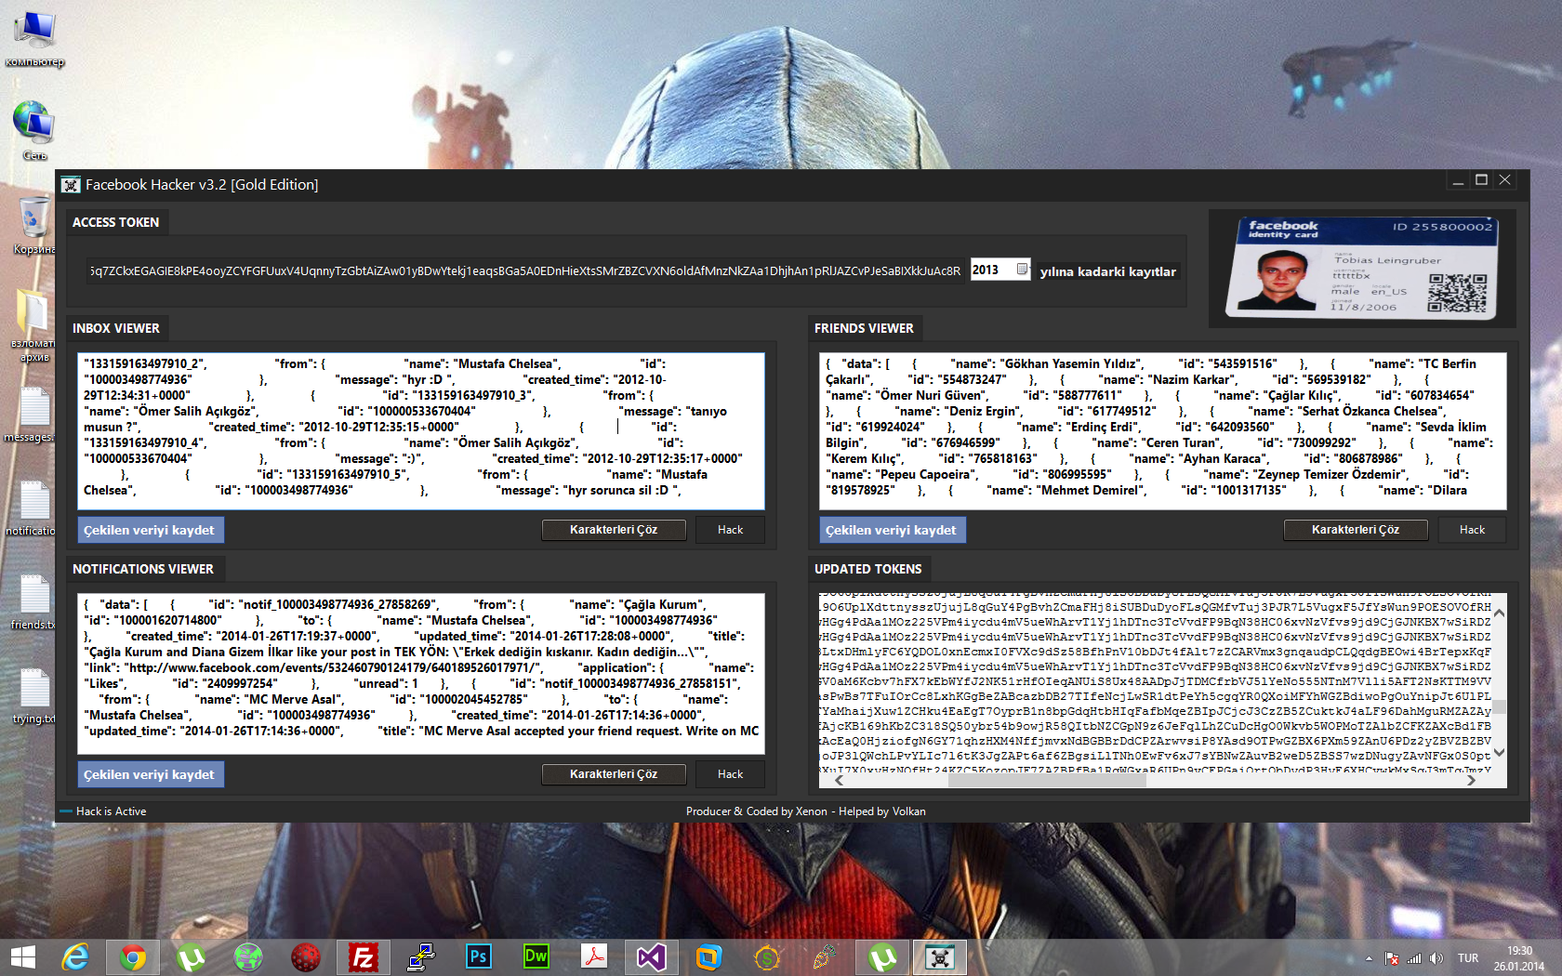Click the profile photo on identity card

click(1282, 280)
